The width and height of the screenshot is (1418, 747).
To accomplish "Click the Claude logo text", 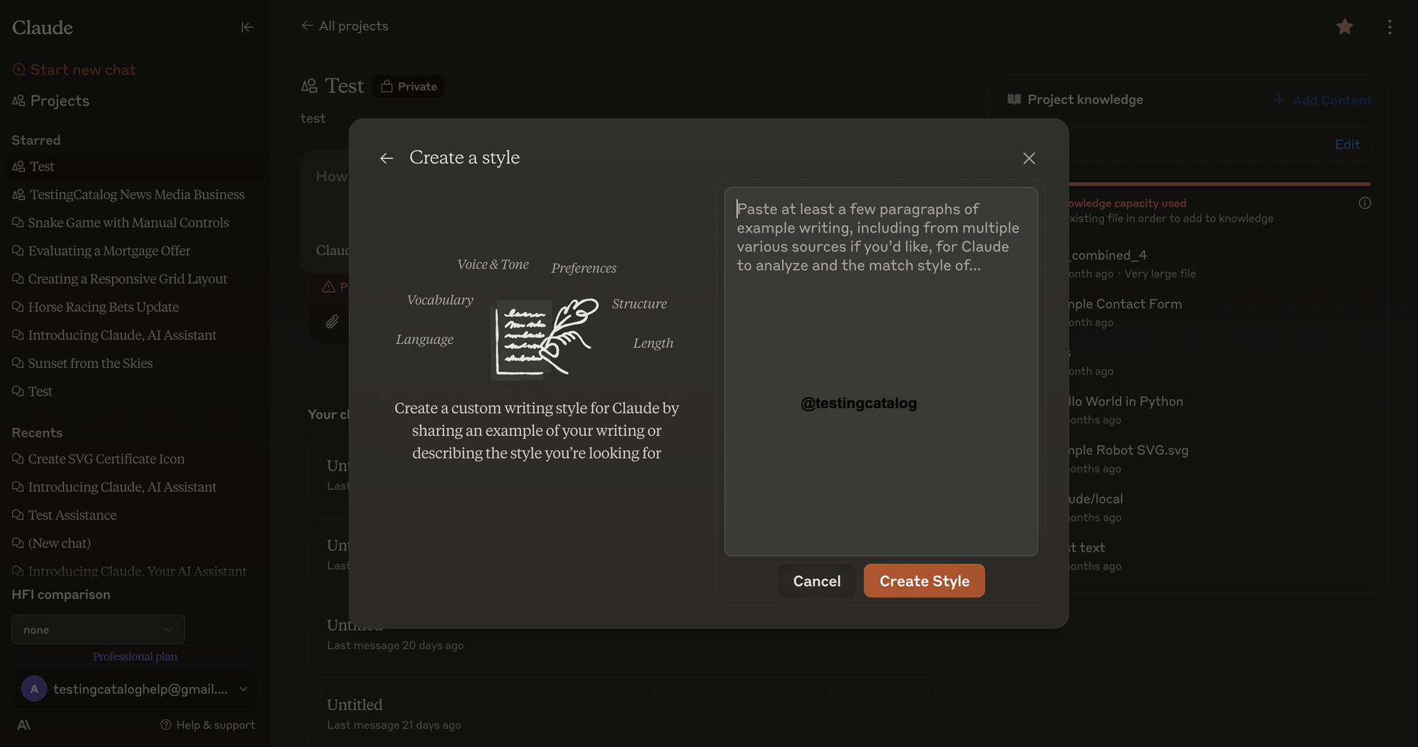I will click(43, 28).
